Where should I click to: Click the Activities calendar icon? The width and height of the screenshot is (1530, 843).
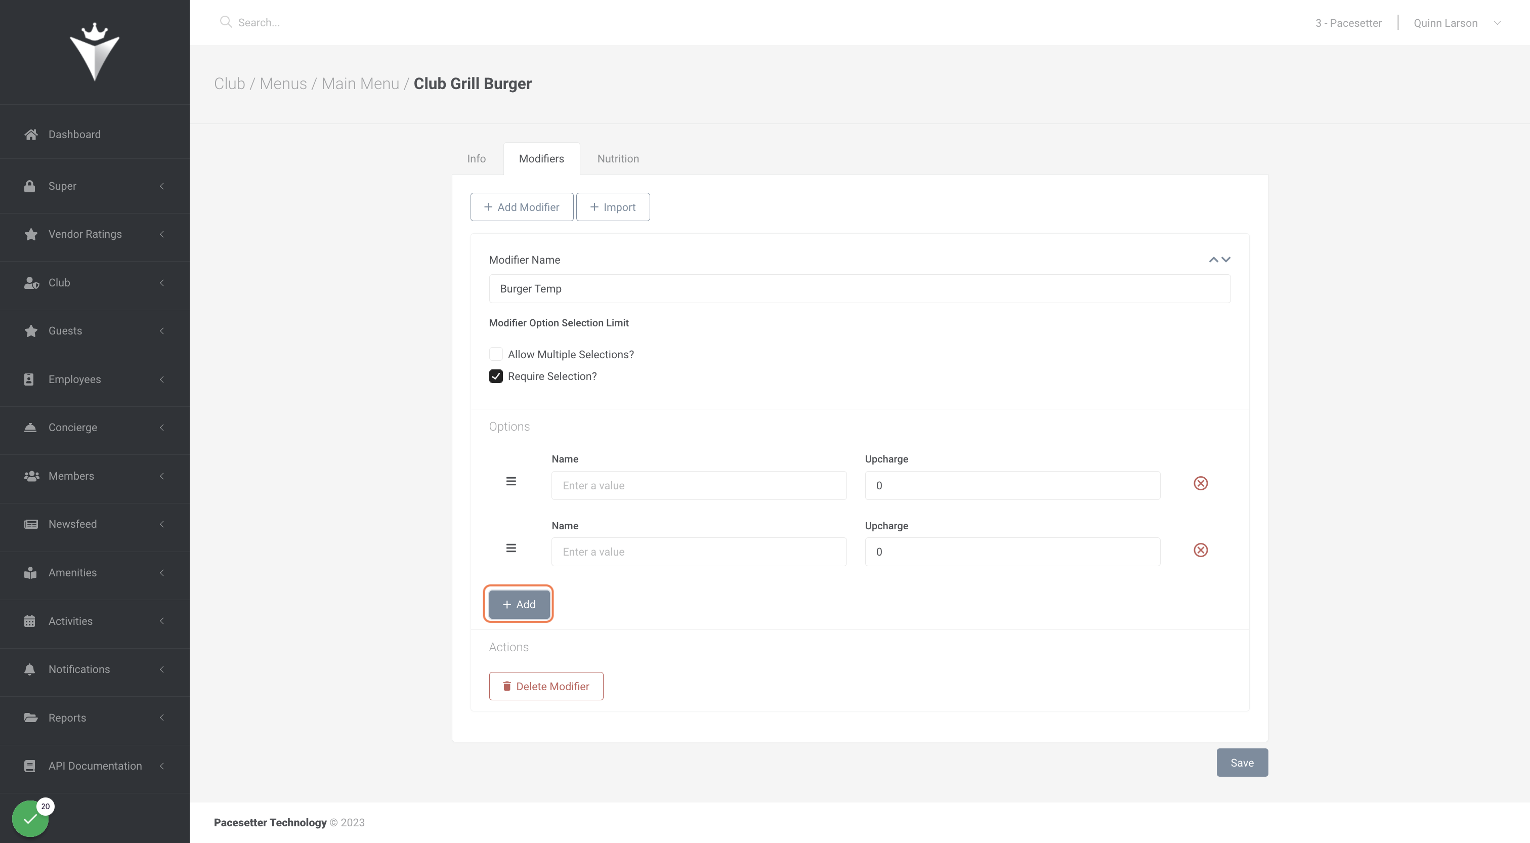[30, 621]
